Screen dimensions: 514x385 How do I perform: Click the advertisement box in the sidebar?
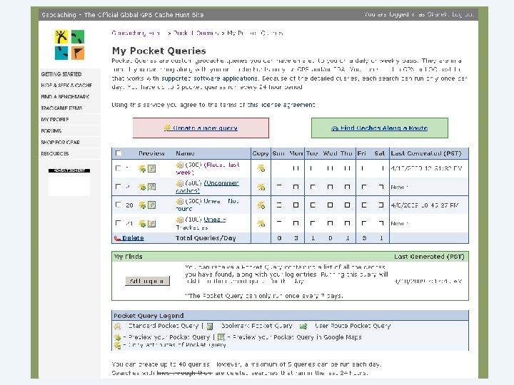tap(69, 182)
